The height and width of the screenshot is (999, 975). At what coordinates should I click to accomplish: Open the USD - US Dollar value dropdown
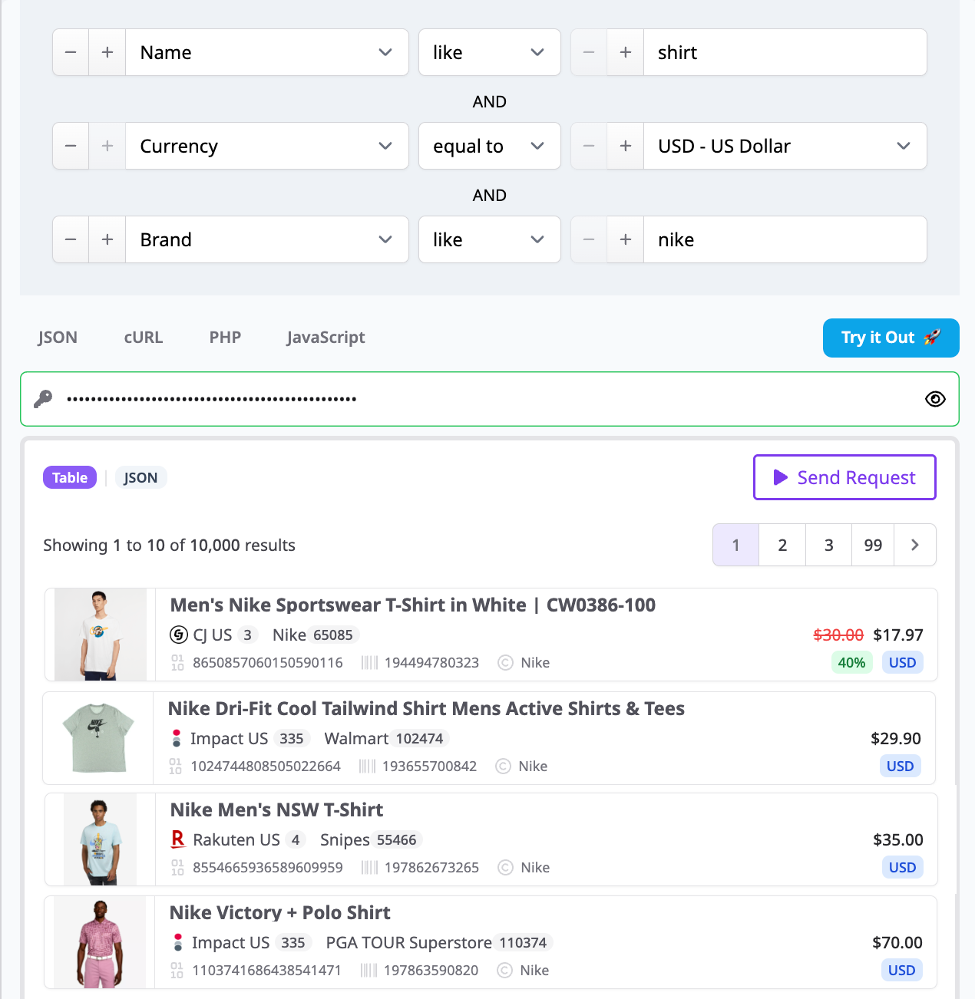coord(785,146)
